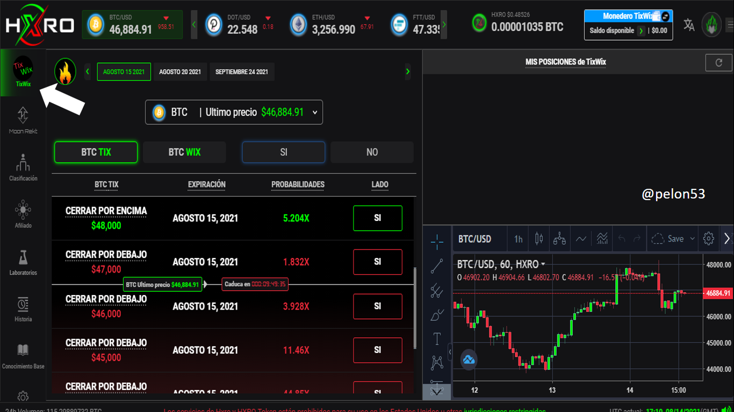Select the ETH/USD ticker
The image size is (734, 412).
pos(333,25)
